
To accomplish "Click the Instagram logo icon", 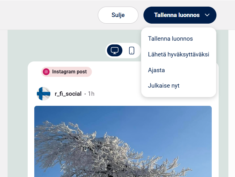I will (x=46, y=72).
